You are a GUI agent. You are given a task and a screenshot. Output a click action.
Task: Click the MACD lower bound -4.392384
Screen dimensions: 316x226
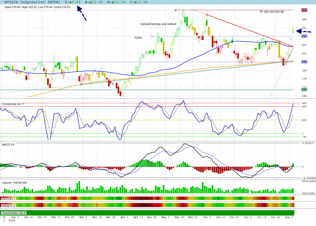tap(309, 178)
